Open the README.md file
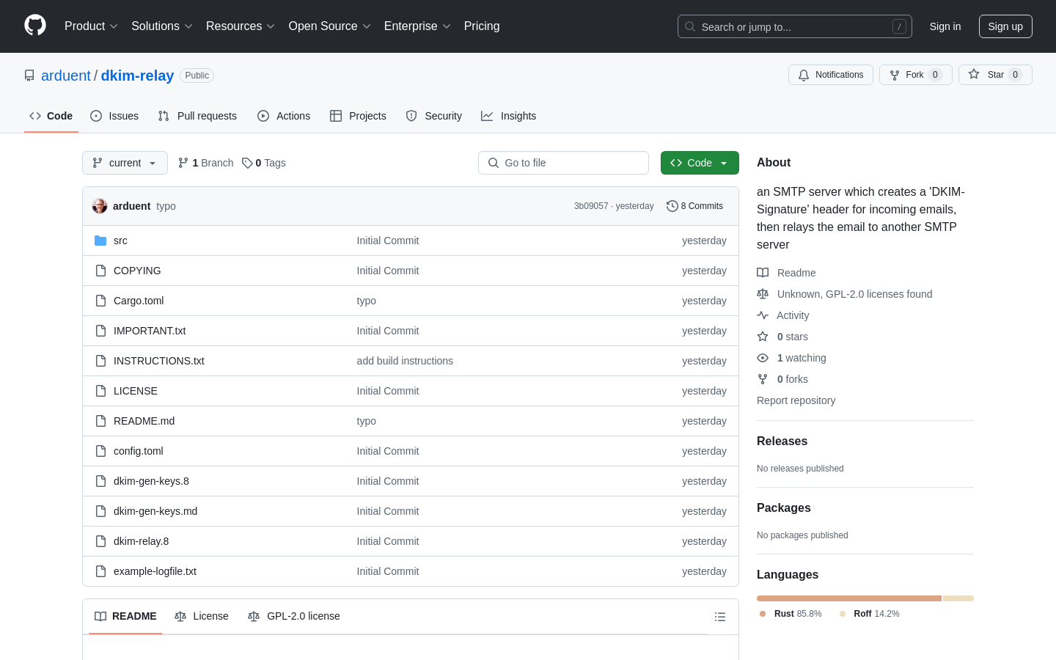Image resolution: width=1056 pixels, height=660 pixels. 144,421
